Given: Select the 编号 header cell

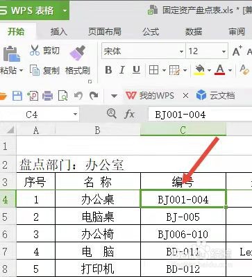Looking at the screenshot, I should pyautogui.click(x=183, y=182).
